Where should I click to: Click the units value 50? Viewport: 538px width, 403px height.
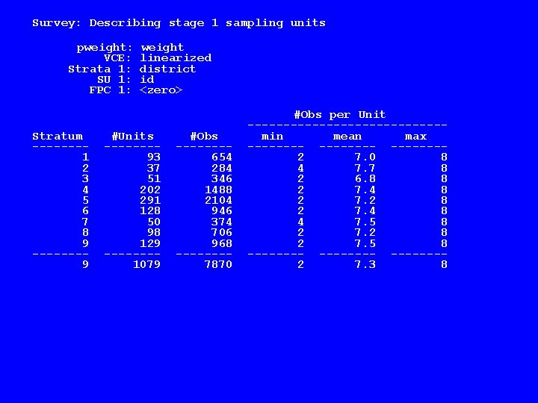click(x=154, y=222)
